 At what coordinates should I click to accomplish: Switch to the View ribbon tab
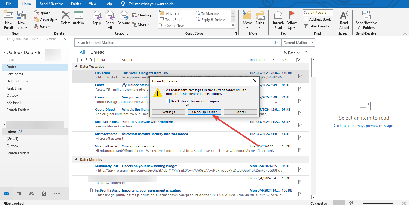click(93, 4)
